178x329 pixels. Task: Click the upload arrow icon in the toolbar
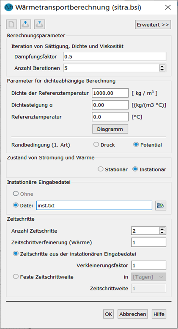(25, 25)
